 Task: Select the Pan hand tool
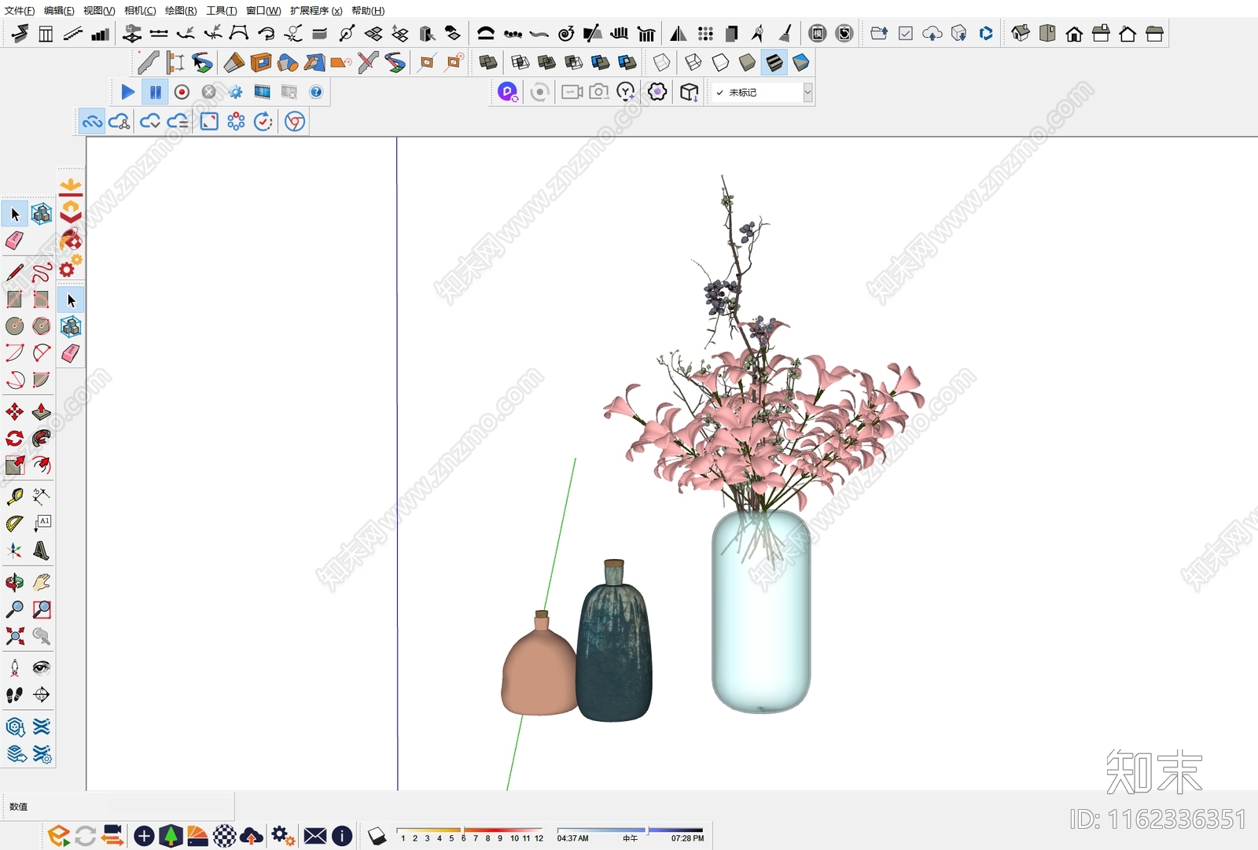[x=42, y=583]
